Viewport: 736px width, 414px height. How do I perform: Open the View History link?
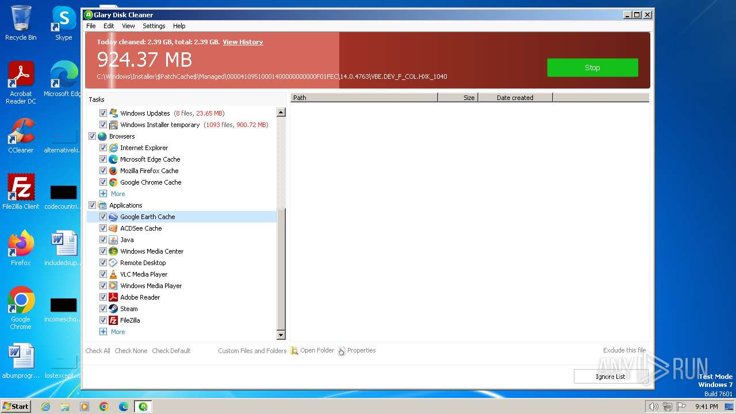click(243, 42)
